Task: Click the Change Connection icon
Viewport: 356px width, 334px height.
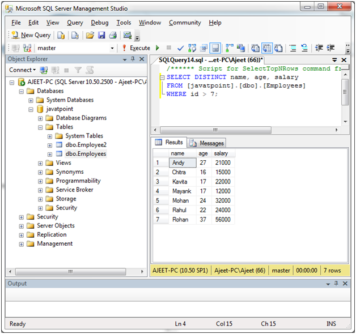Action: 27,48
